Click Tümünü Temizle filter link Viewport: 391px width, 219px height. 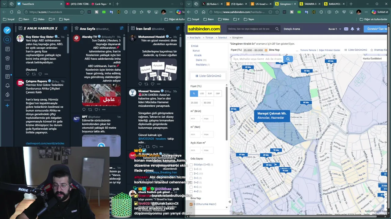(308, 50)
